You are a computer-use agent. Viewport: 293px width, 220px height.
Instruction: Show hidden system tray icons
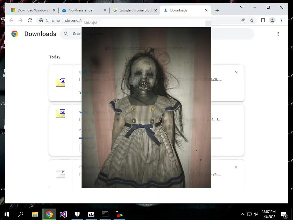[242, 214]
